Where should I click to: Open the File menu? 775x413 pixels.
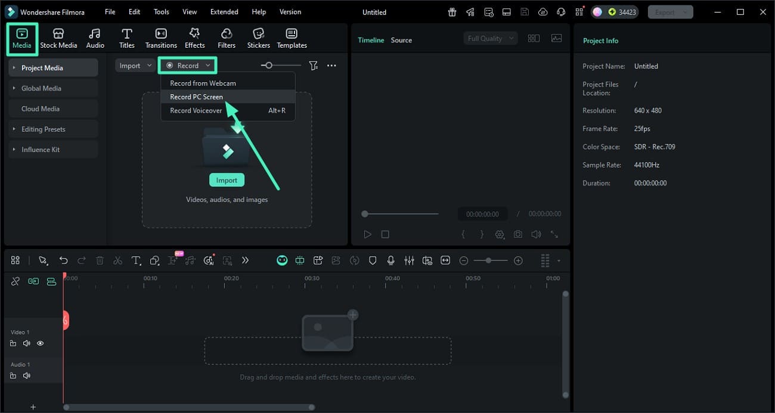pos(110,12)
